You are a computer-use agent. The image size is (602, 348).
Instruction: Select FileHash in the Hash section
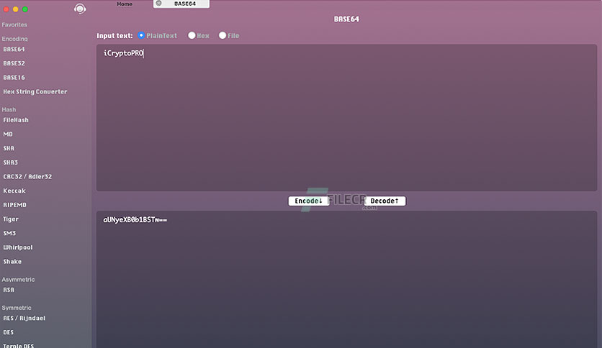pos(16,120)
